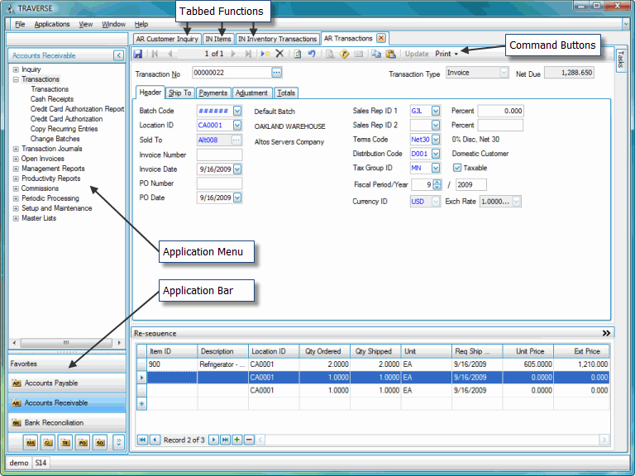Screen dimensions: 635x476
Task: Click the Print command button
Action: (x=444, y=54)
